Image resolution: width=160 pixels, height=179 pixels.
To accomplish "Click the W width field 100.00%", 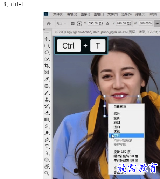I will click(146, 23).
